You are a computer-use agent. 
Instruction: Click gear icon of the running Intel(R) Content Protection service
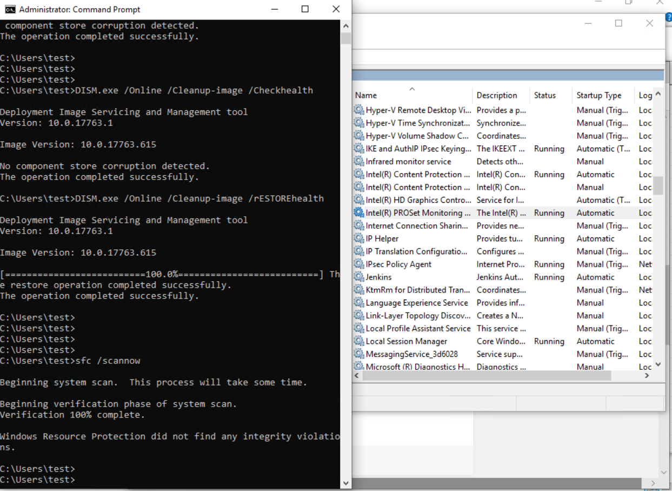[x=358, y=174]
